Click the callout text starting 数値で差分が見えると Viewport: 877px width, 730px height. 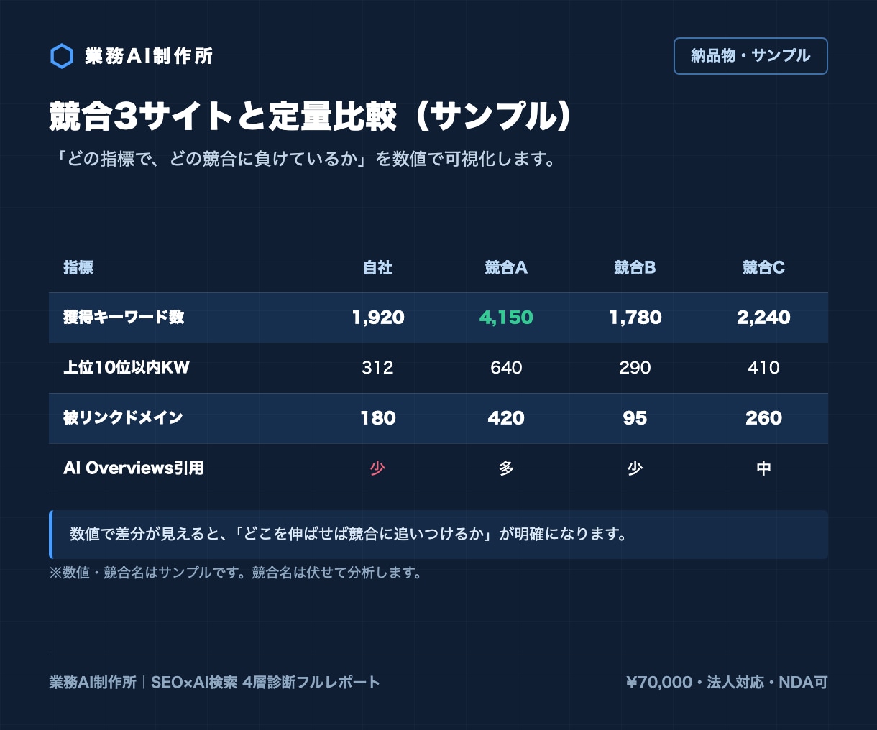pyautogui.click(x=349, y=535)
